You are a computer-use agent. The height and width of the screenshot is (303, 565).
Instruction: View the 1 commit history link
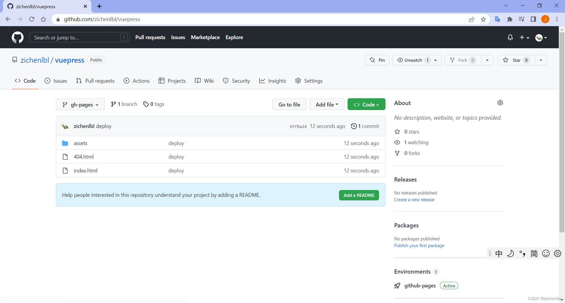point(365,126)
